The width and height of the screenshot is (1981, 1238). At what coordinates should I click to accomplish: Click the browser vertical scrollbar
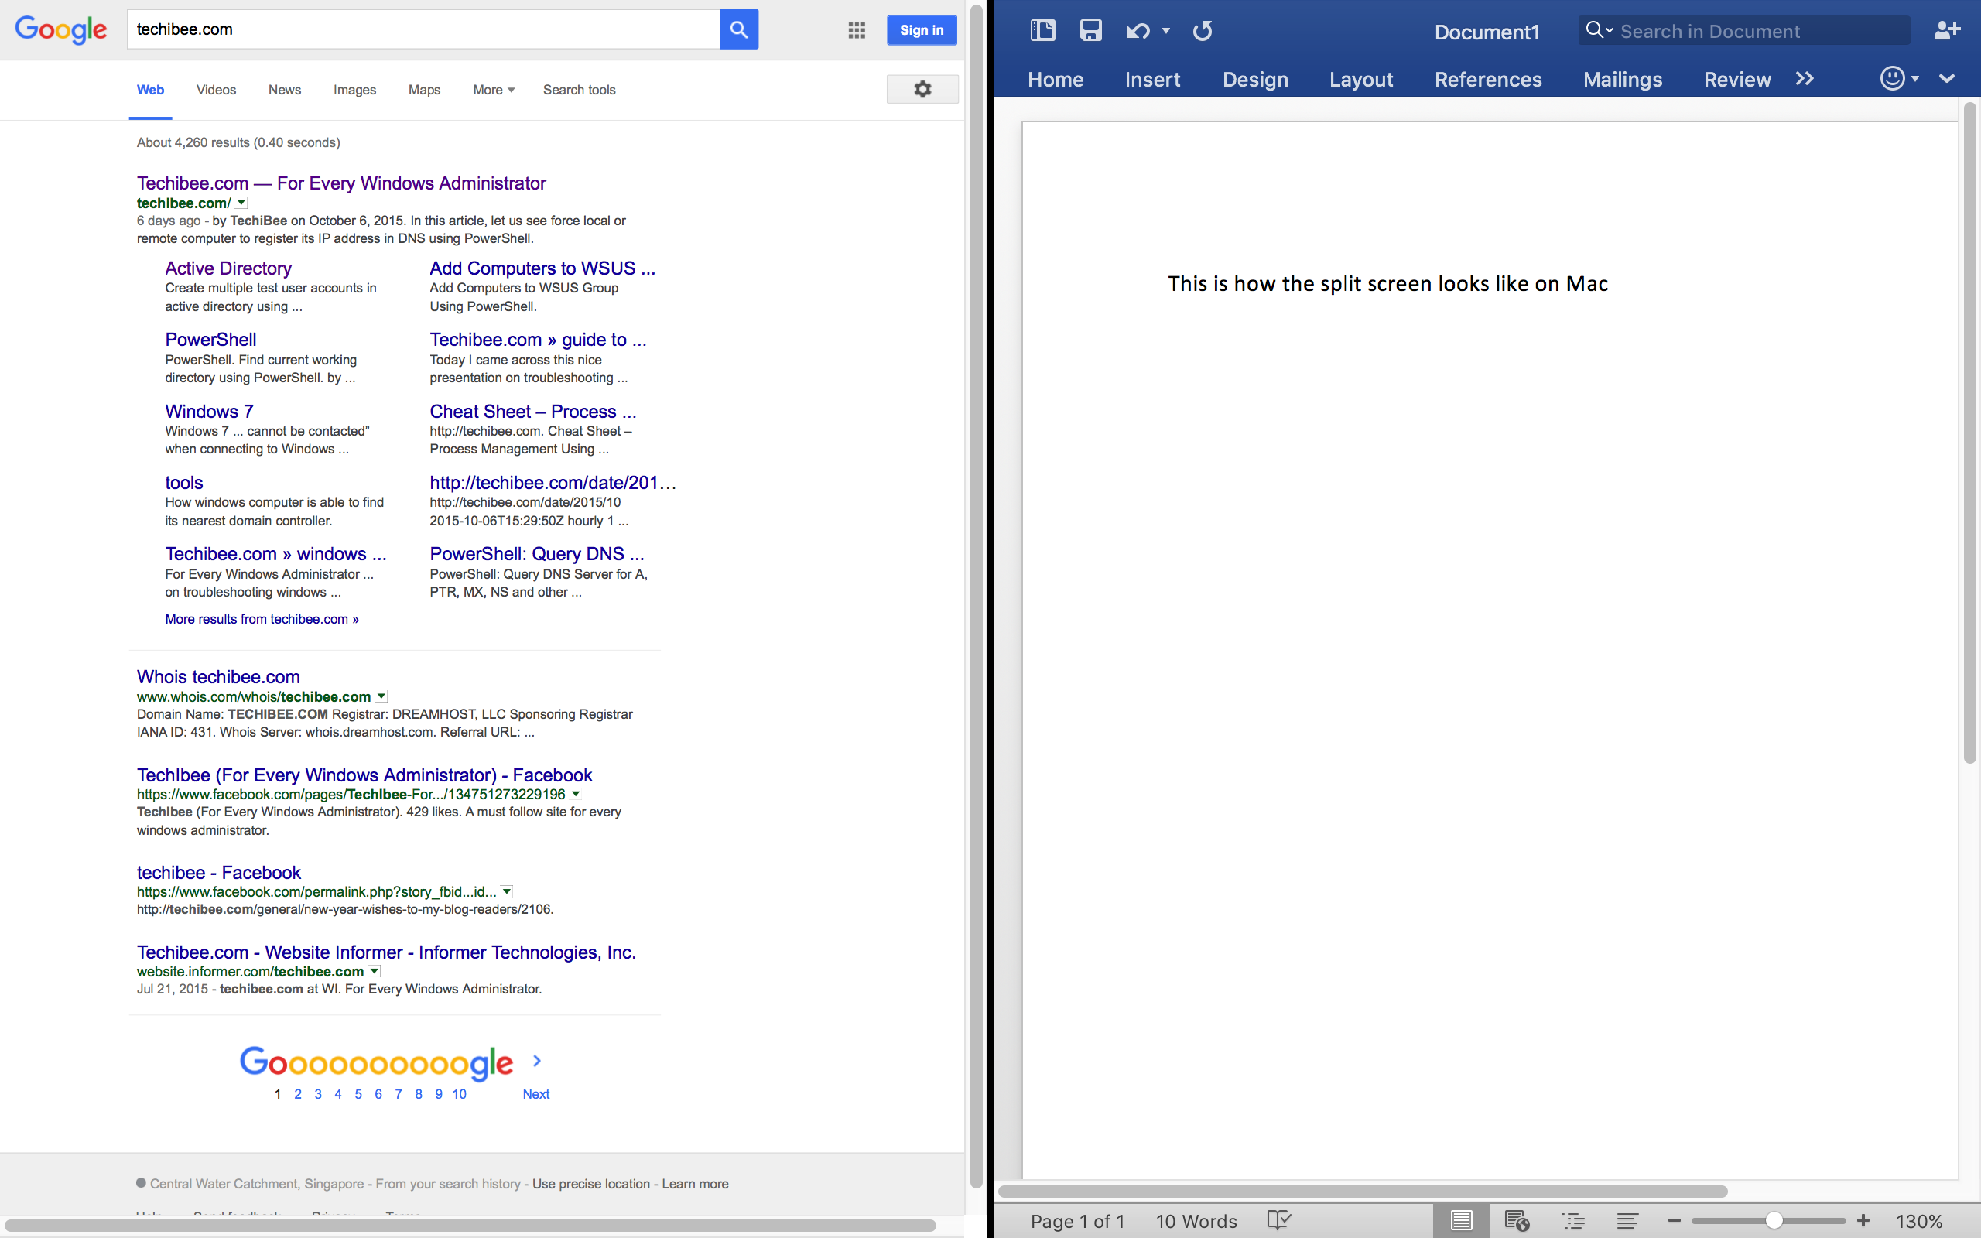pos(976,597)
